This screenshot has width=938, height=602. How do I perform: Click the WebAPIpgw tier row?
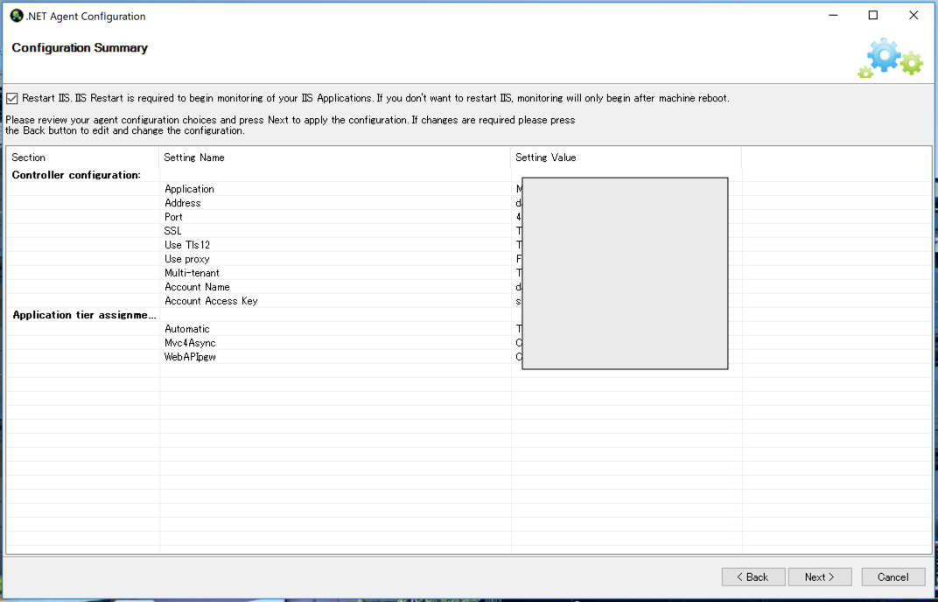[x=190, y=357]
